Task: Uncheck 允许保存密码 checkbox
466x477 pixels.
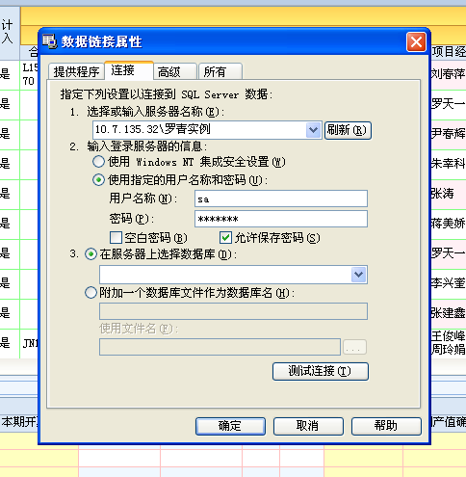Action: tap(225, 238)
